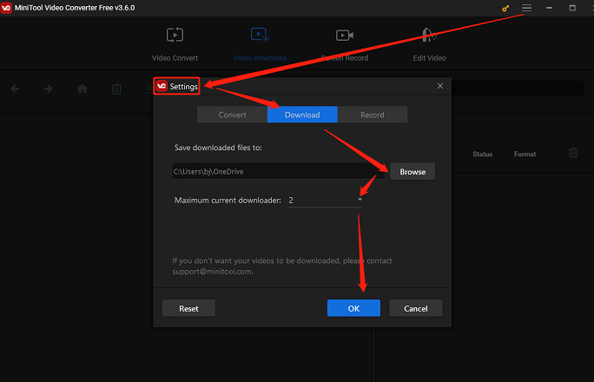Click the save path input field
Viewport: 594px width, 382px height.
point(278,172)
